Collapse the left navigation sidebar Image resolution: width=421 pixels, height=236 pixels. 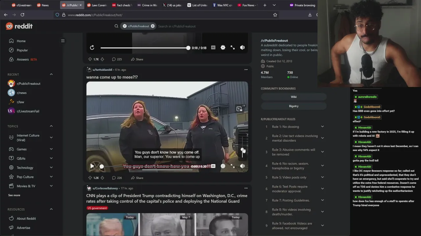(63, 41)
